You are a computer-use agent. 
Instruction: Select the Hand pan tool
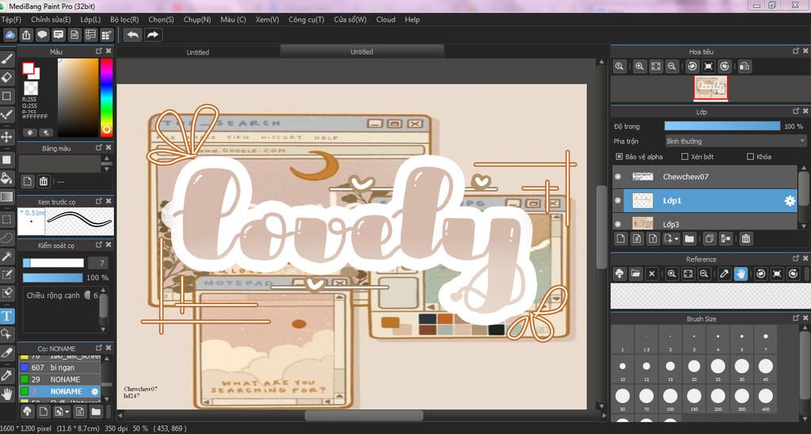(6, 394)
